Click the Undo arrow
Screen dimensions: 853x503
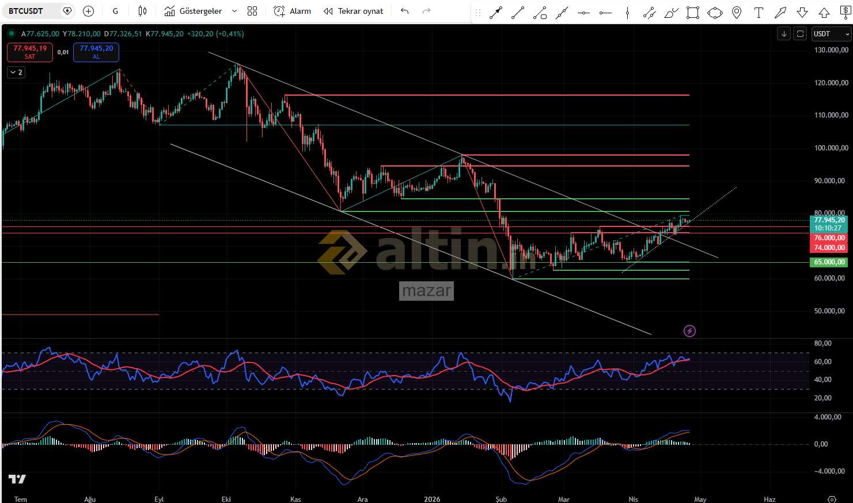[x=405, y=11]
